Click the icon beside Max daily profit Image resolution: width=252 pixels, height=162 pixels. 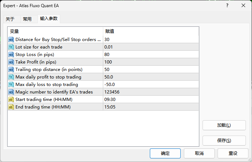click(11, 77)
